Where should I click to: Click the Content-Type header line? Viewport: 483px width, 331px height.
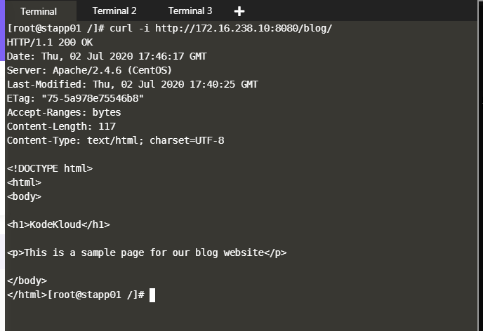(x=116, y=141)
